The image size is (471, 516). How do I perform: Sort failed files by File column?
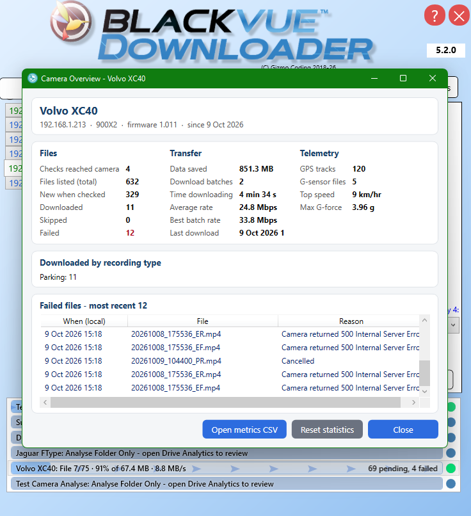pyautogui.click(x=203, y=321)
